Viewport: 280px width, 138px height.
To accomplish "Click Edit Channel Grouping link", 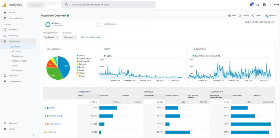I will point(90,37).
